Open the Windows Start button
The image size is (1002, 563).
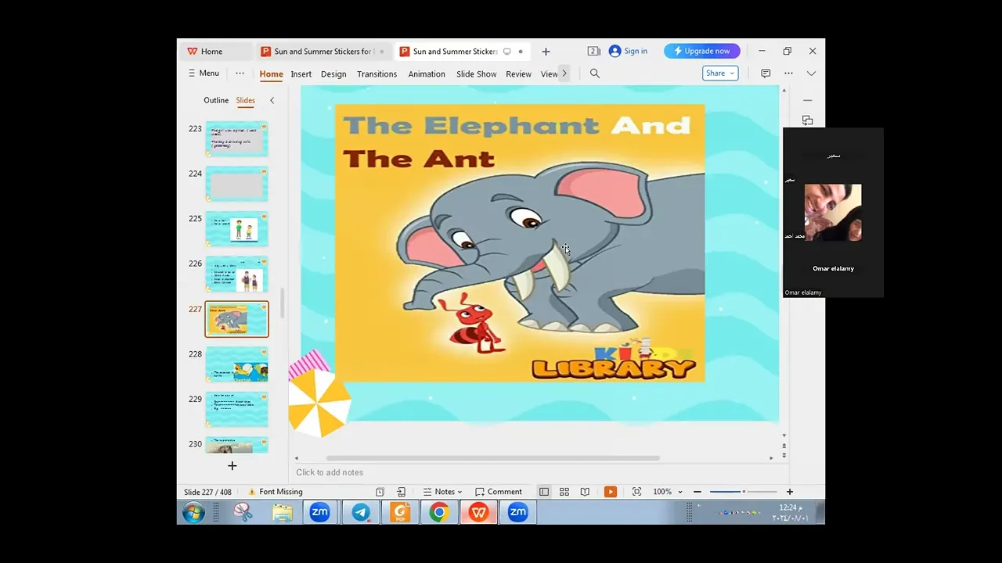click(x=193, y=513)
